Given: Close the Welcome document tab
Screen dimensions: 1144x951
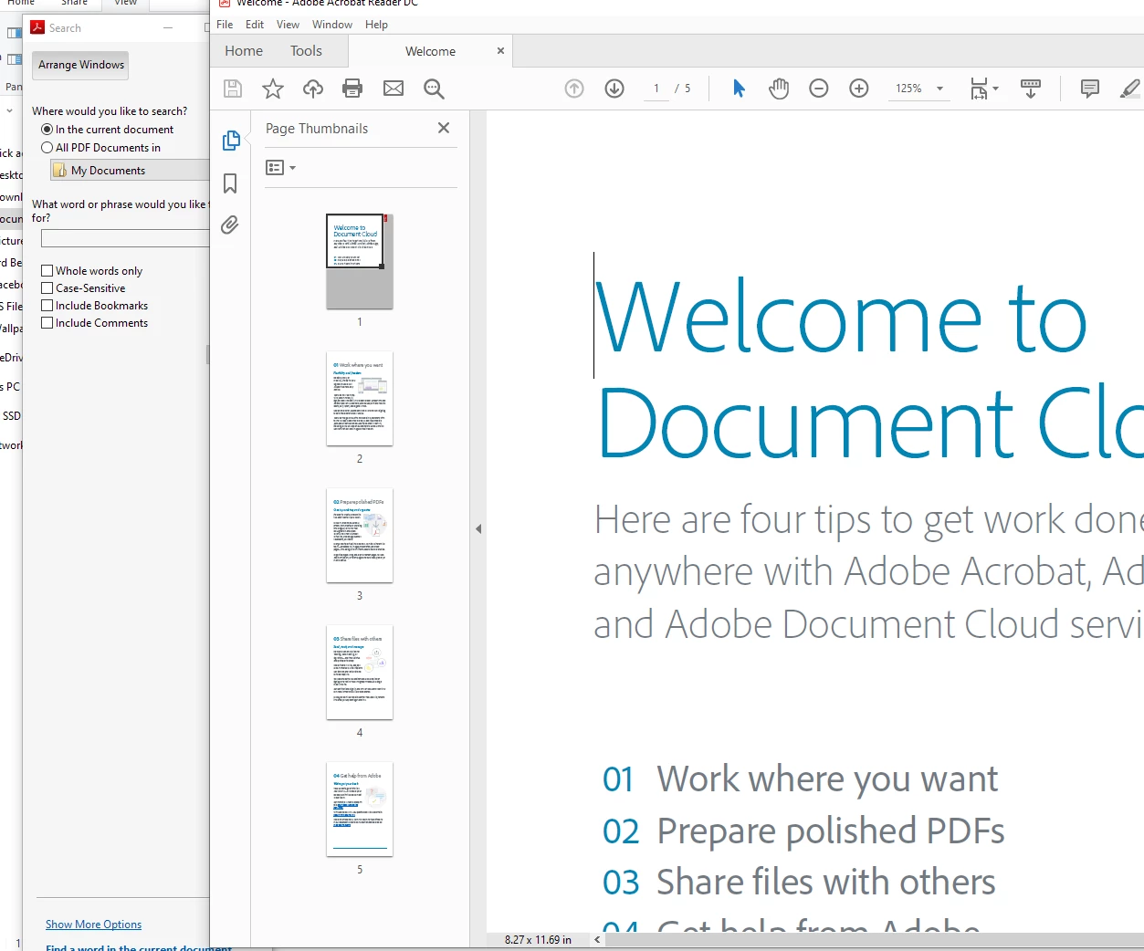Looking at the screenshot, I should tap(500, 51).
